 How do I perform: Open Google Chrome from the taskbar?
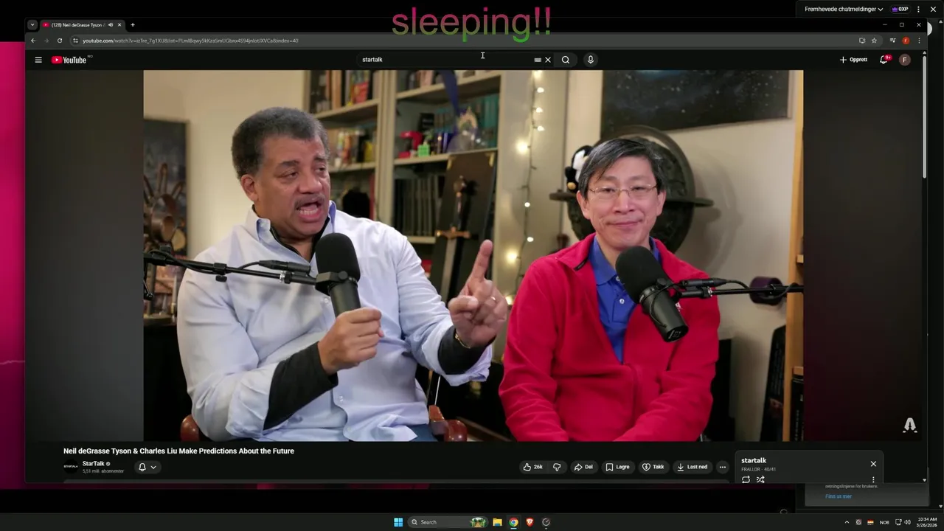(513, 522)
